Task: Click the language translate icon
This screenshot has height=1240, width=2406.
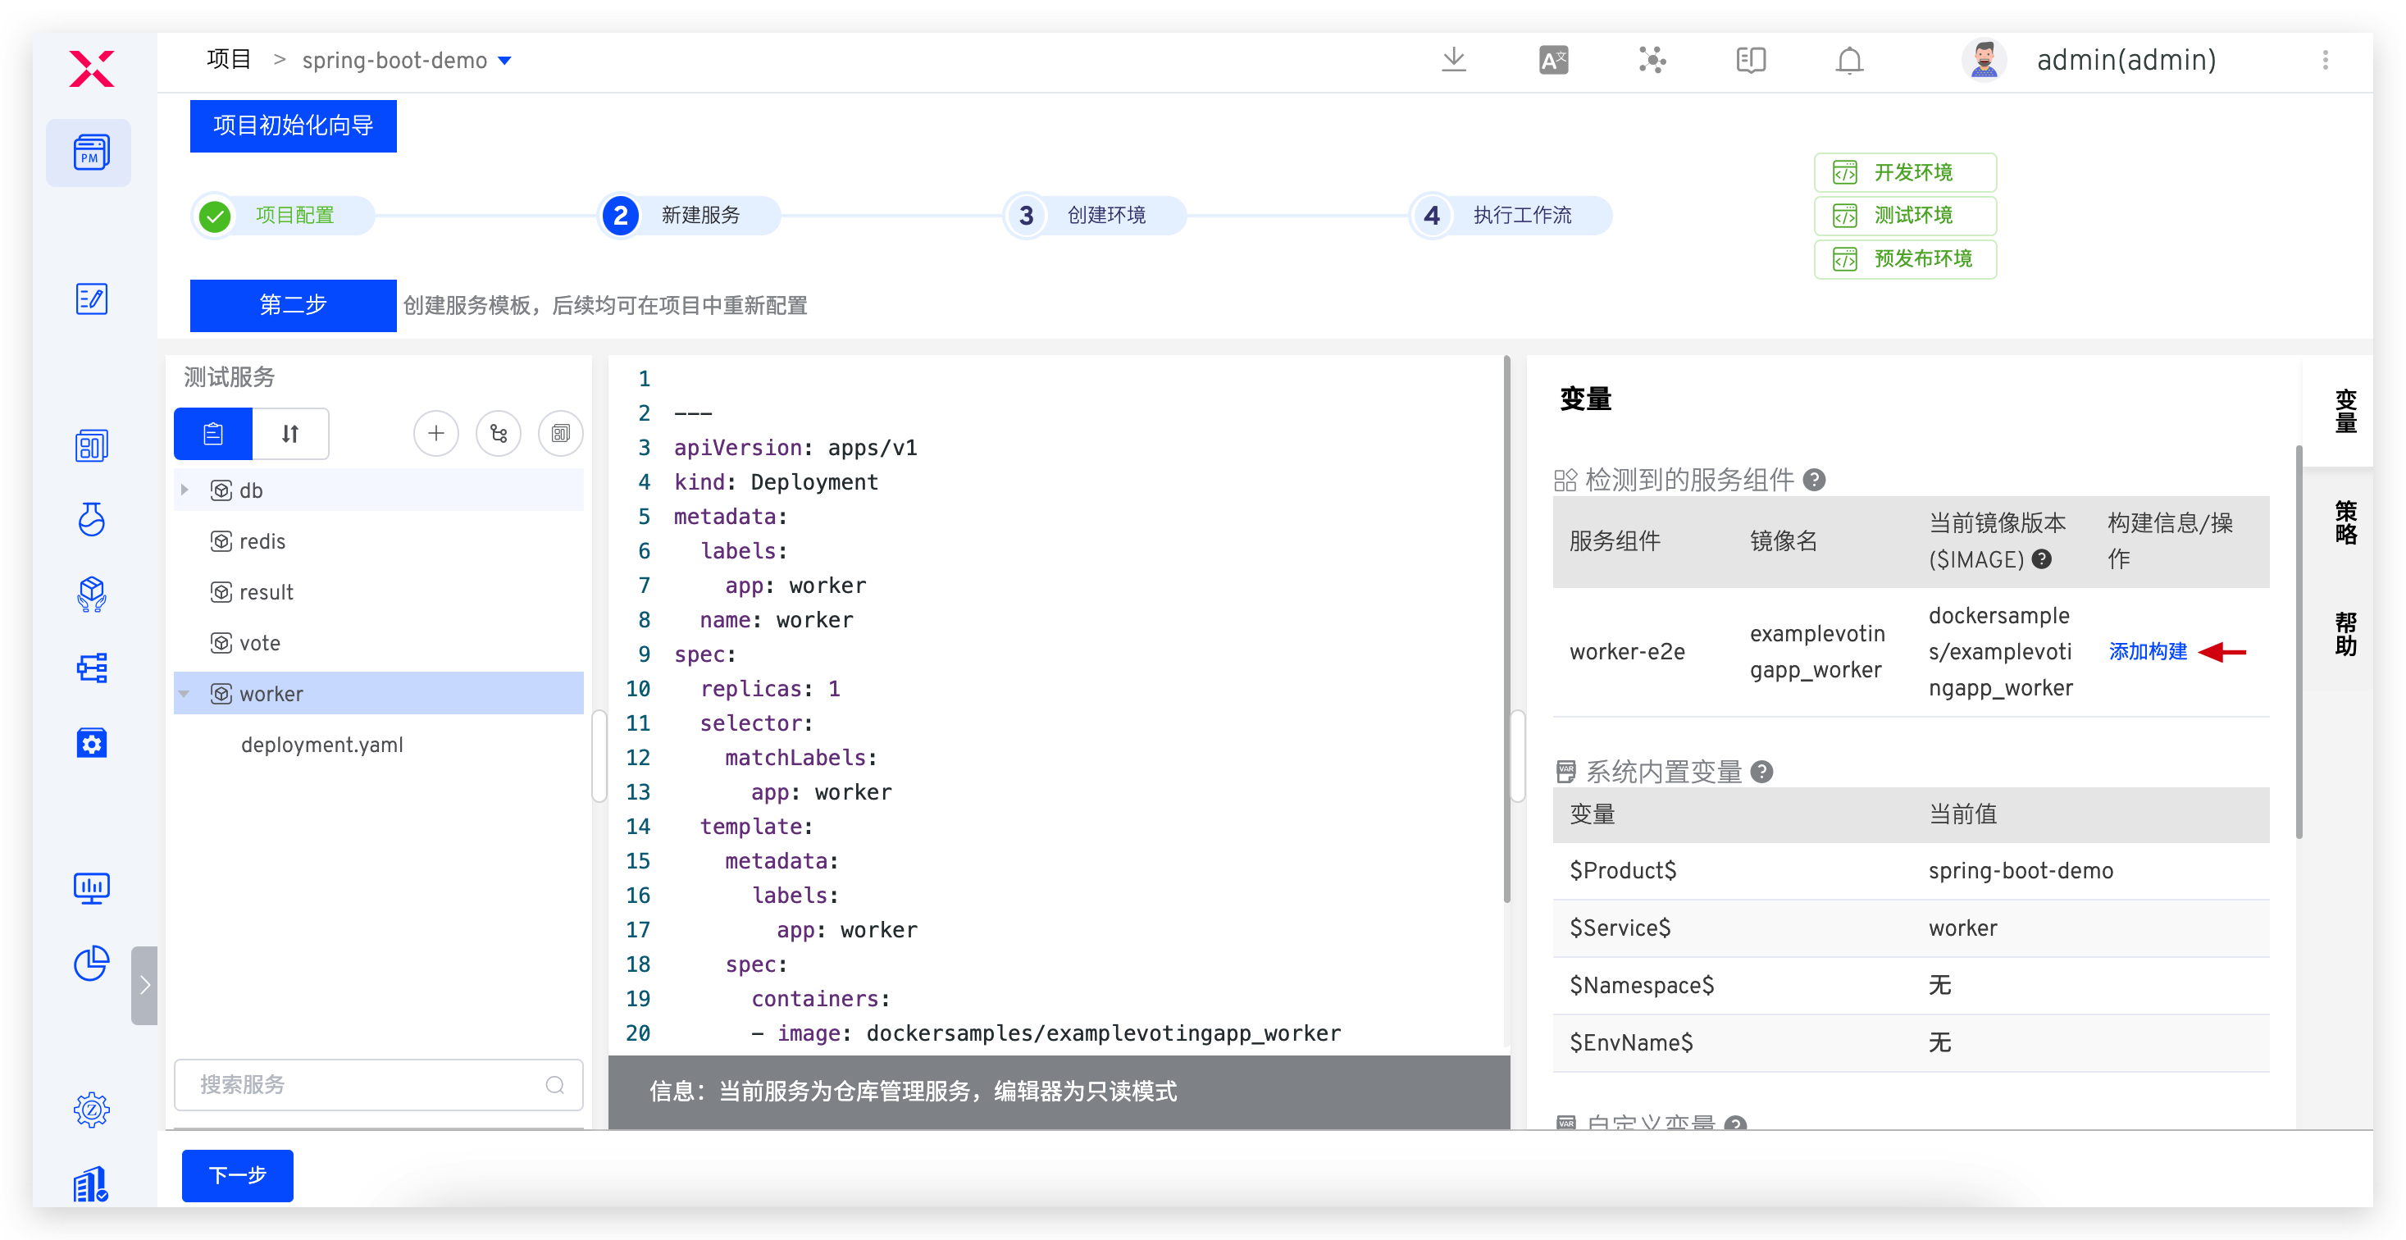Action: pyautogui.click(x=1553, y=61)
